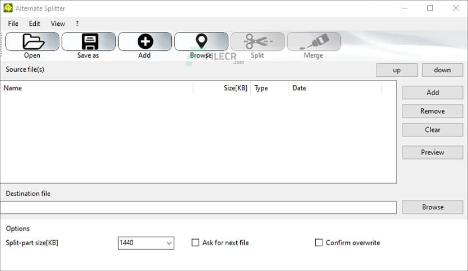This screenshot has height=271, width=468.
Task: Click the Browse location pin toolbar icon
Action: [201, 41]
